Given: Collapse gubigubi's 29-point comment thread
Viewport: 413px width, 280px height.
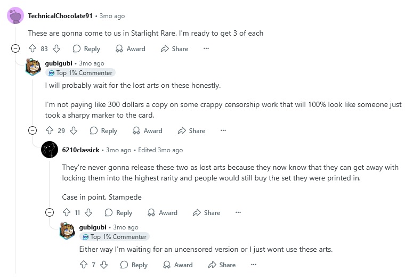Looking at the screenshot, I should click(33, 130).
